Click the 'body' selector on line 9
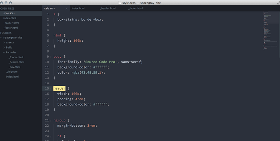Image resolution: width=280 pixels, height=141 pixels. [57, 56]
